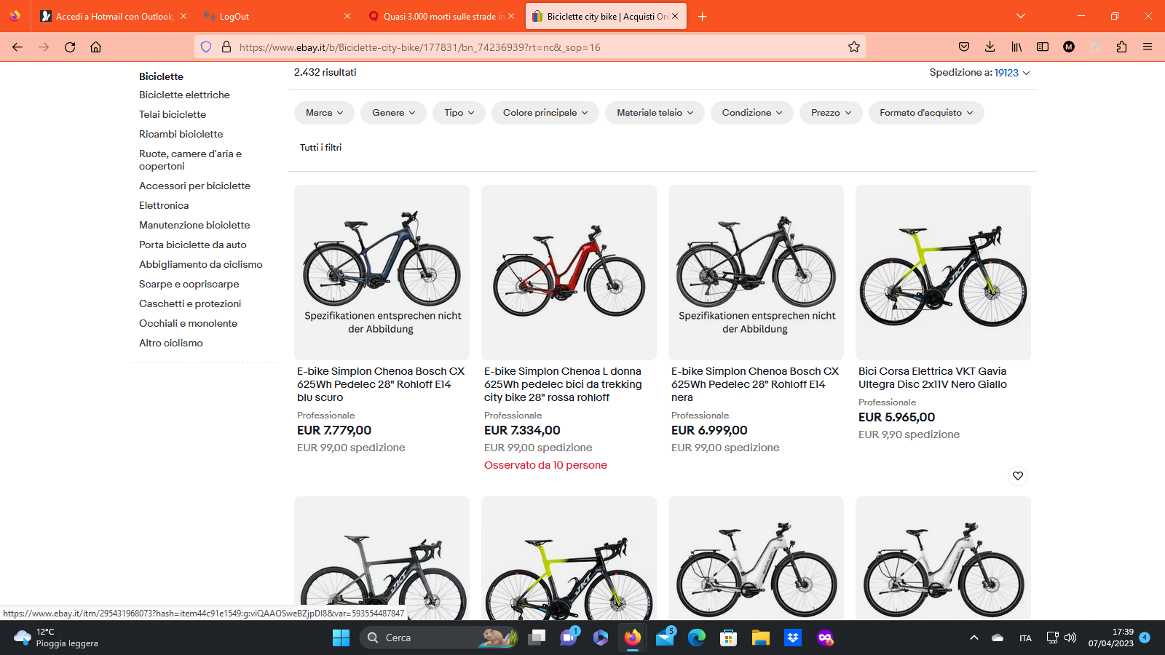Save page to Pocket icon

click(964, 47)
